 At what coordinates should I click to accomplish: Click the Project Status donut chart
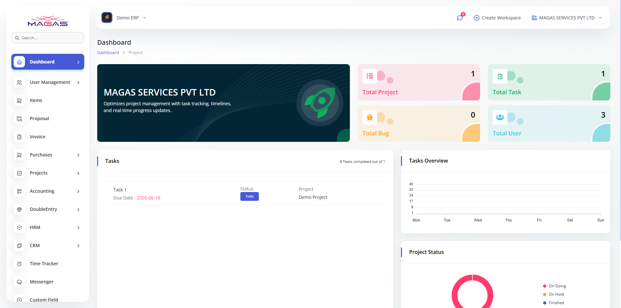tap(472, 291)
